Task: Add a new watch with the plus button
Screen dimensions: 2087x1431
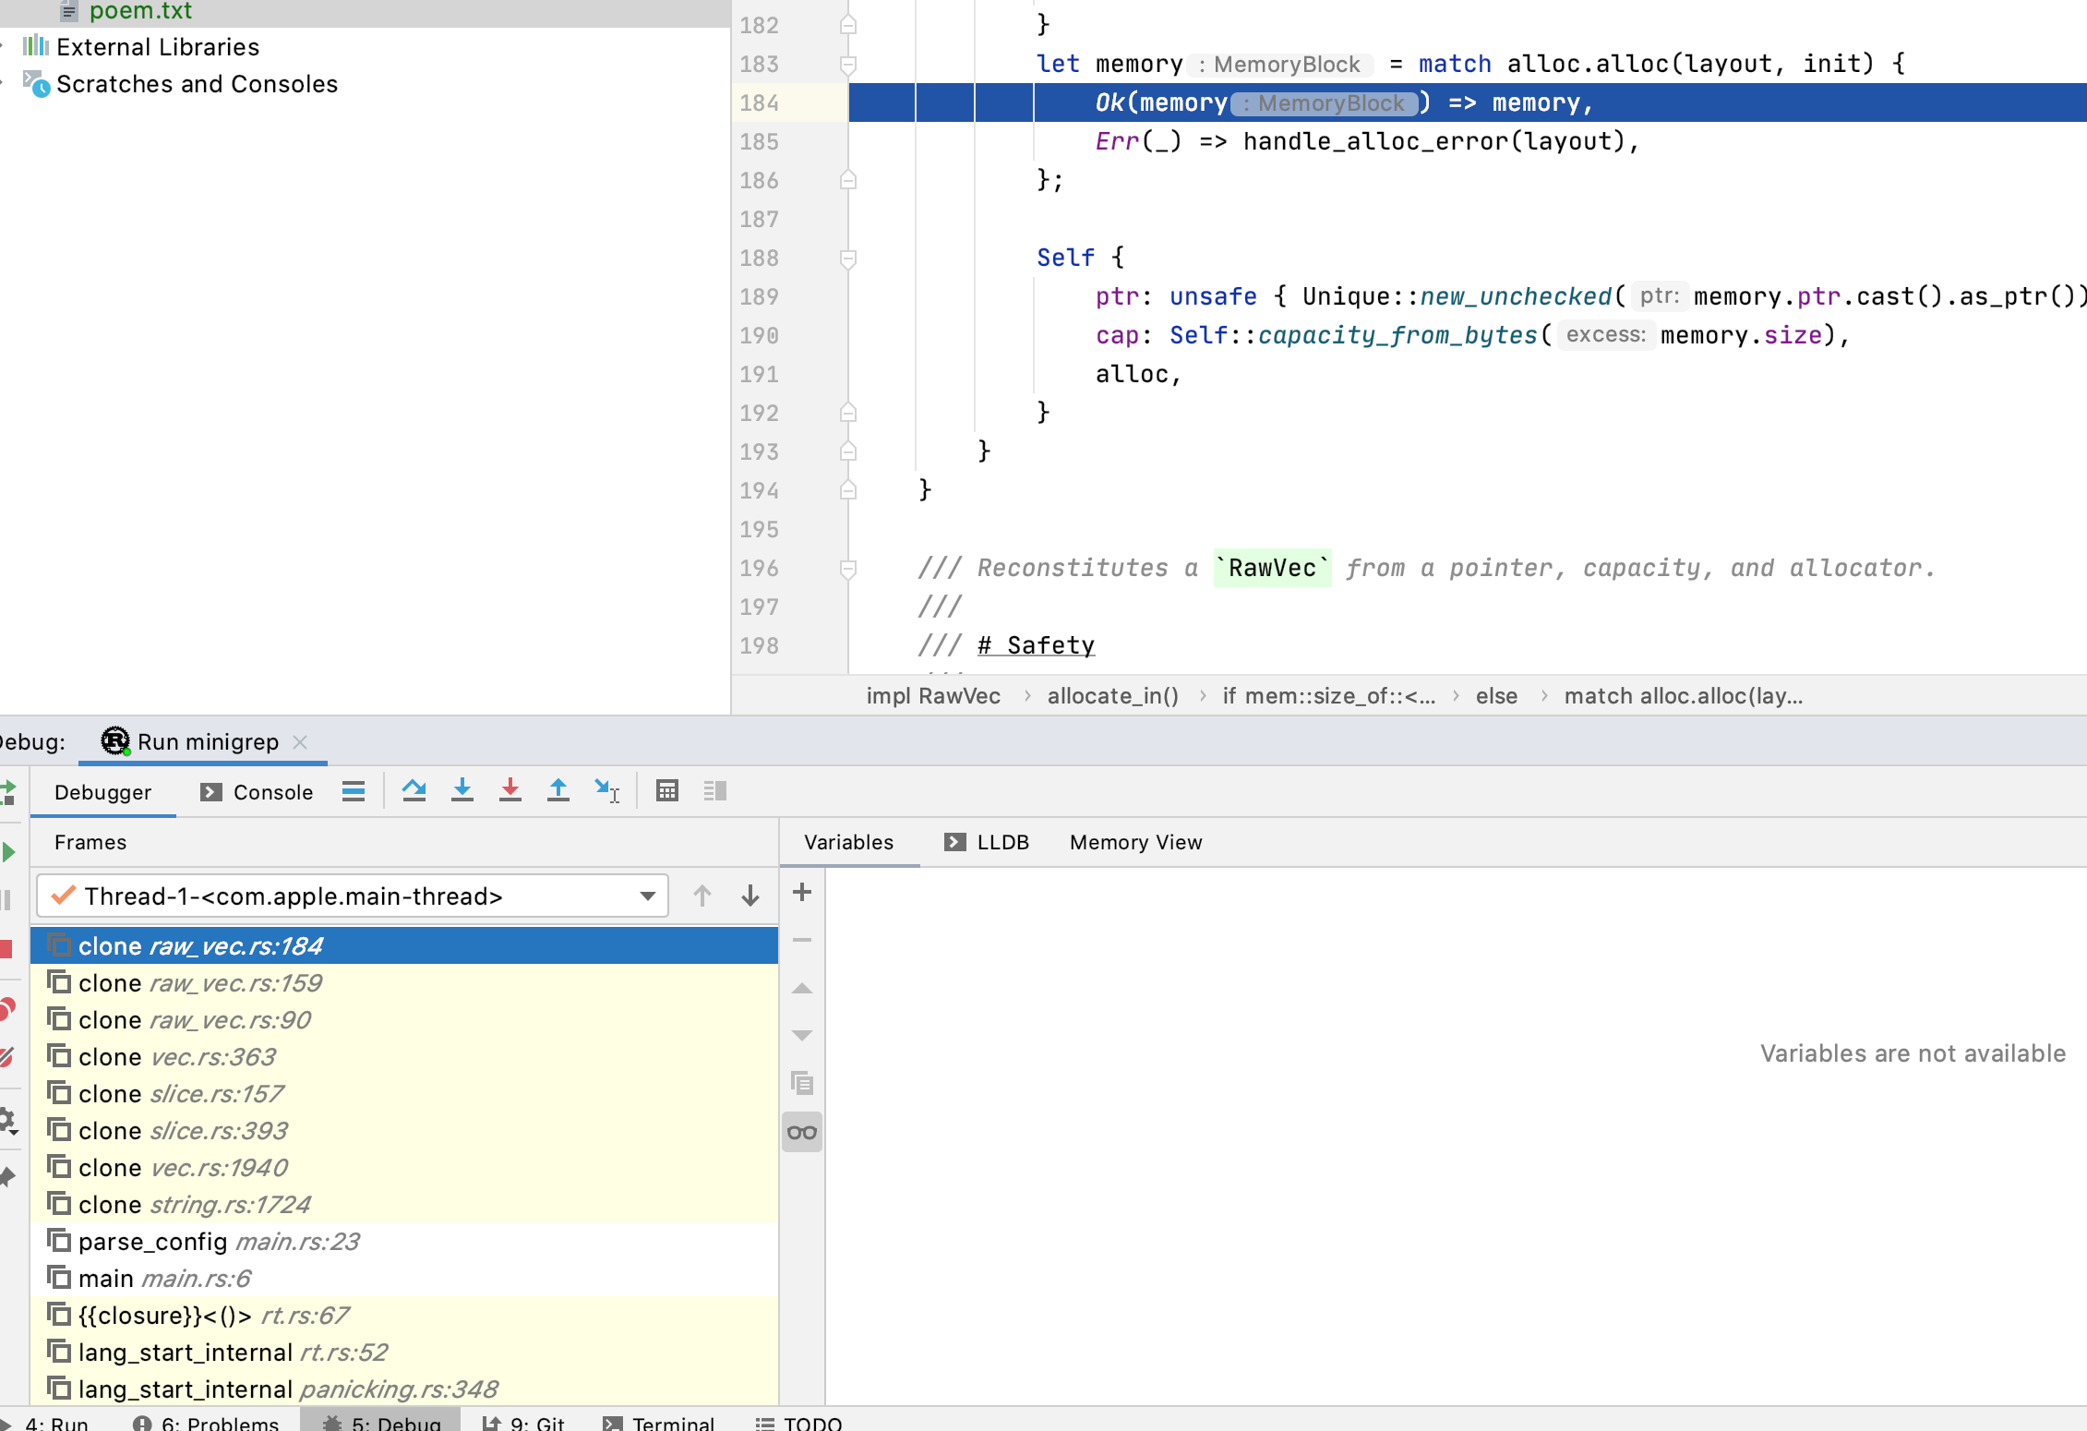Action: (801, 892)
